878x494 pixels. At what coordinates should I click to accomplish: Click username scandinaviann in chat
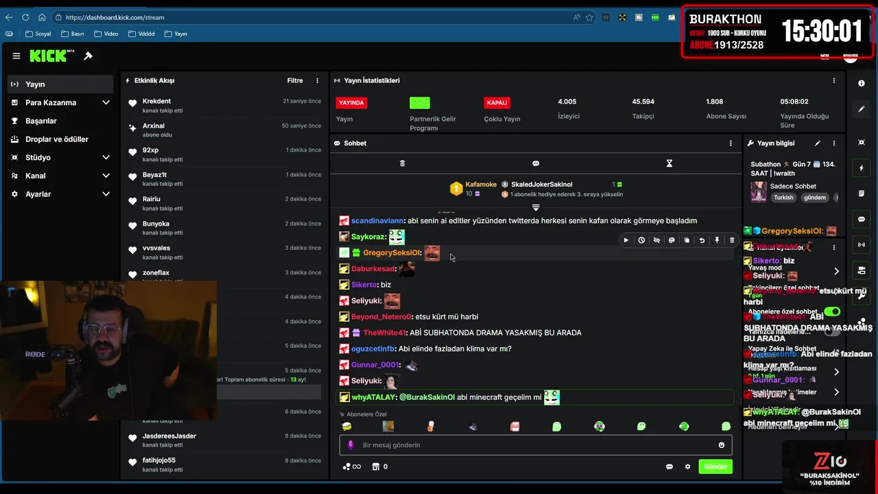pyautogui.click(x=377, y=221)
